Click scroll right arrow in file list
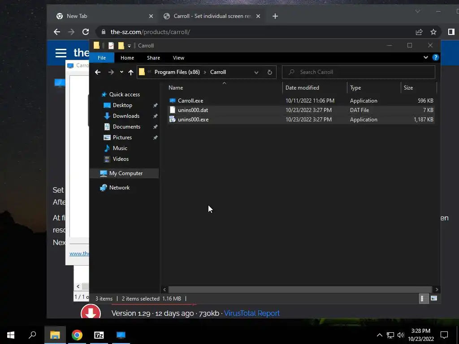This screenshot has width=459, height=344. pos(437,289)
